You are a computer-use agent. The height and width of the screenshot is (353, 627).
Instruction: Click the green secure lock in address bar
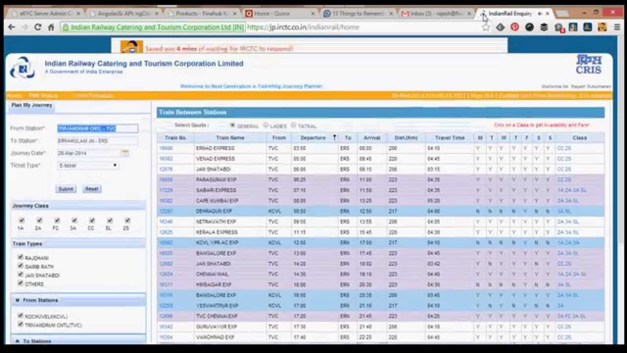point(66,27)
